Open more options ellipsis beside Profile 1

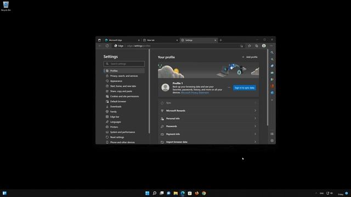point(229,88)
